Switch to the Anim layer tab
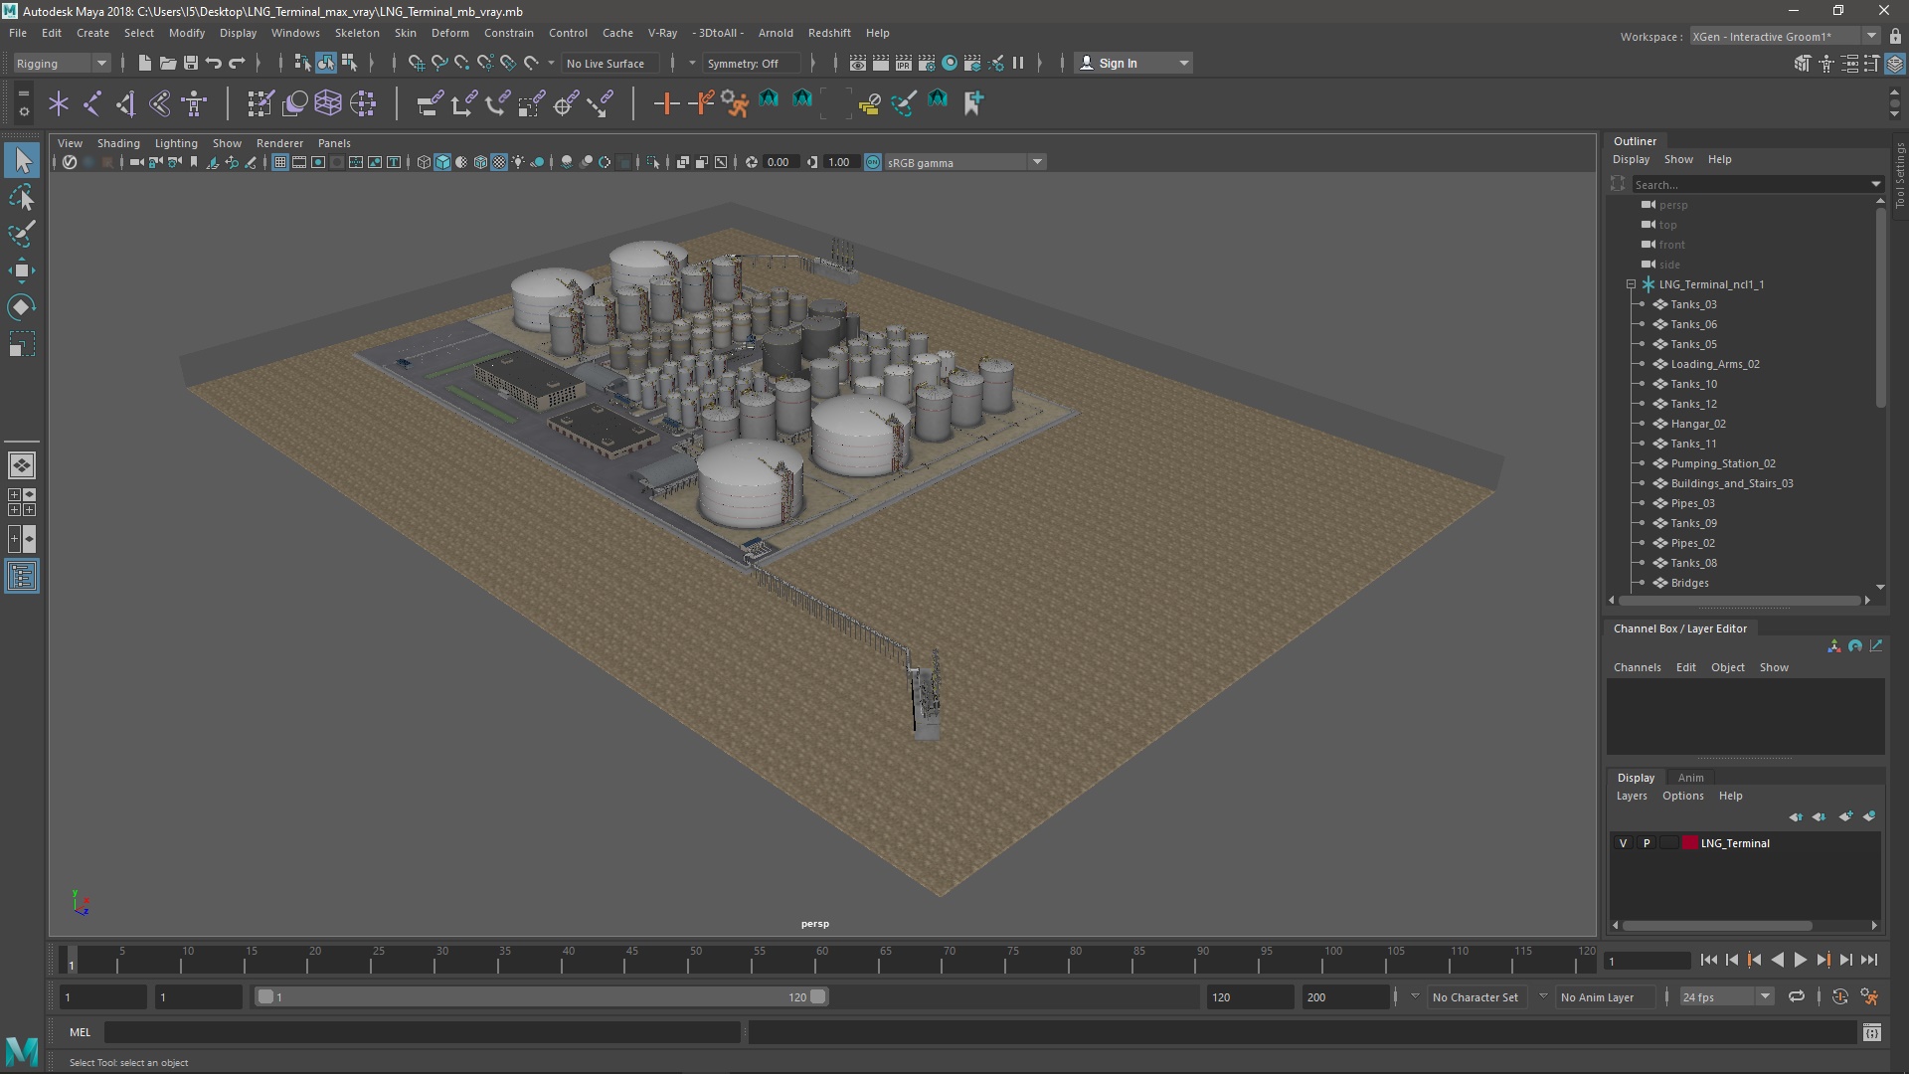This screenshot has width=1909, height=1074. pyautogui.click(x=1690, y=778)
